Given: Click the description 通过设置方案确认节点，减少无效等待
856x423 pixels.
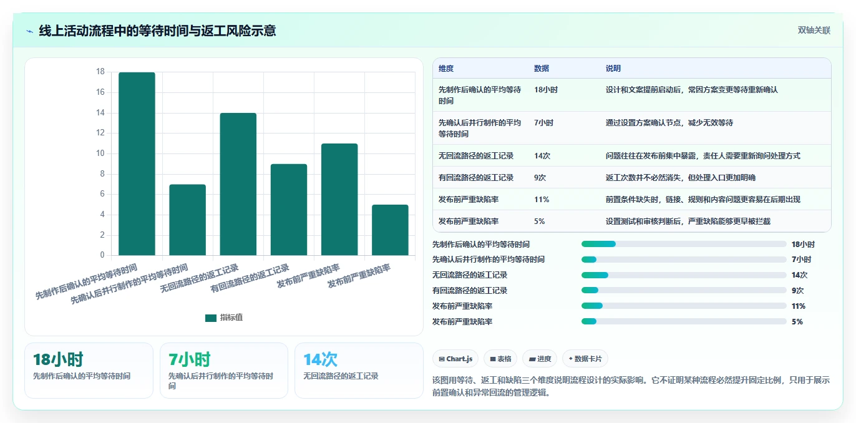Looking at the screenshot, I should [x=669, y=123].
